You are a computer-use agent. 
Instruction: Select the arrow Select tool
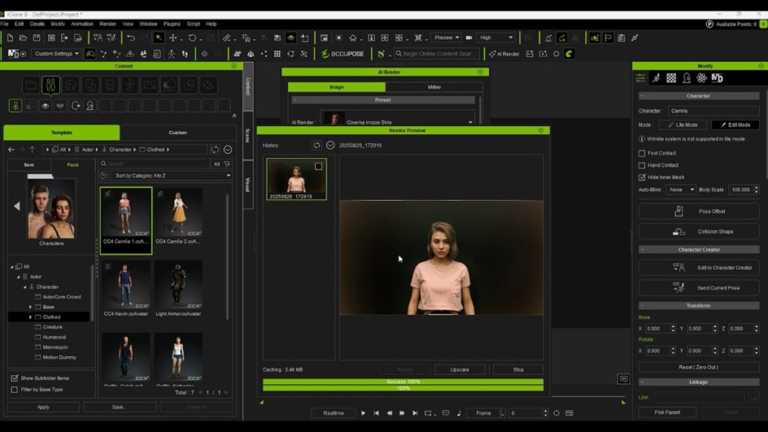[159, 37]
